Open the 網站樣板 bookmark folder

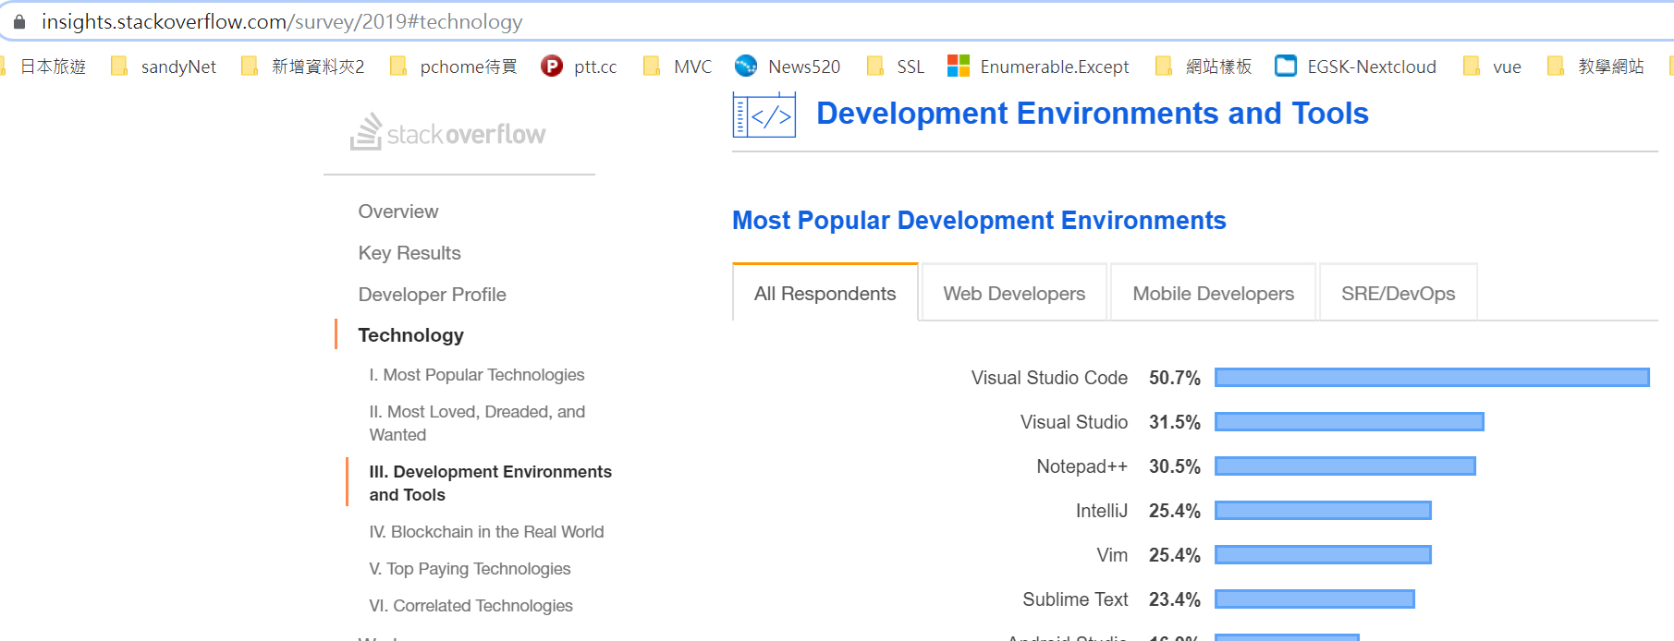[x=1204, y=67]
